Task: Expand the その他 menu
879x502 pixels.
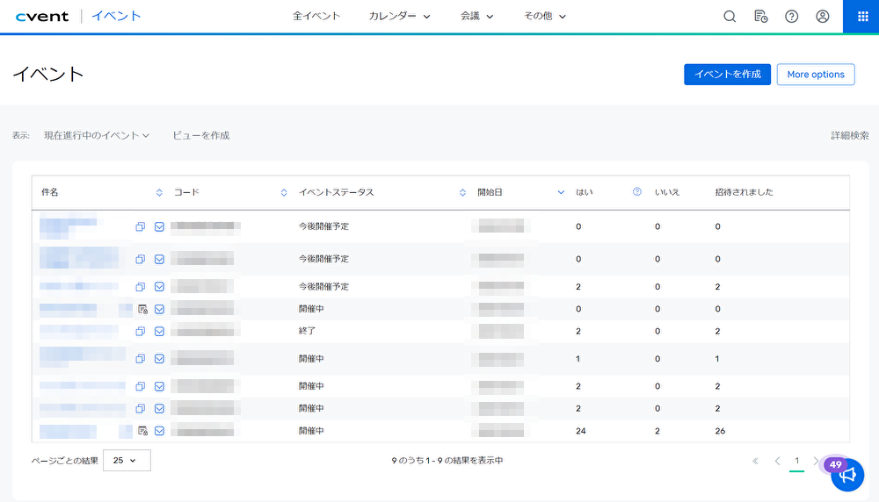Action: point(545,16)
